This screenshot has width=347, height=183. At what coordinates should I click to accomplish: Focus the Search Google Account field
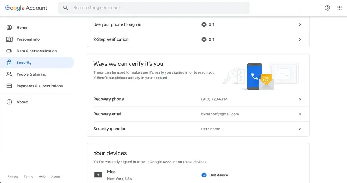click(x=157, y=8)
